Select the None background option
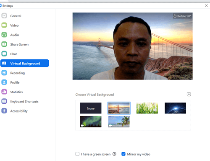Screen dimensions: 210x161 [91, 108]
